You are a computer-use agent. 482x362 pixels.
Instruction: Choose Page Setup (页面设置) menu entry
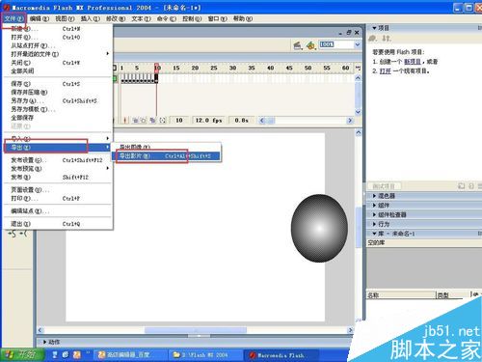coord(57,190)
